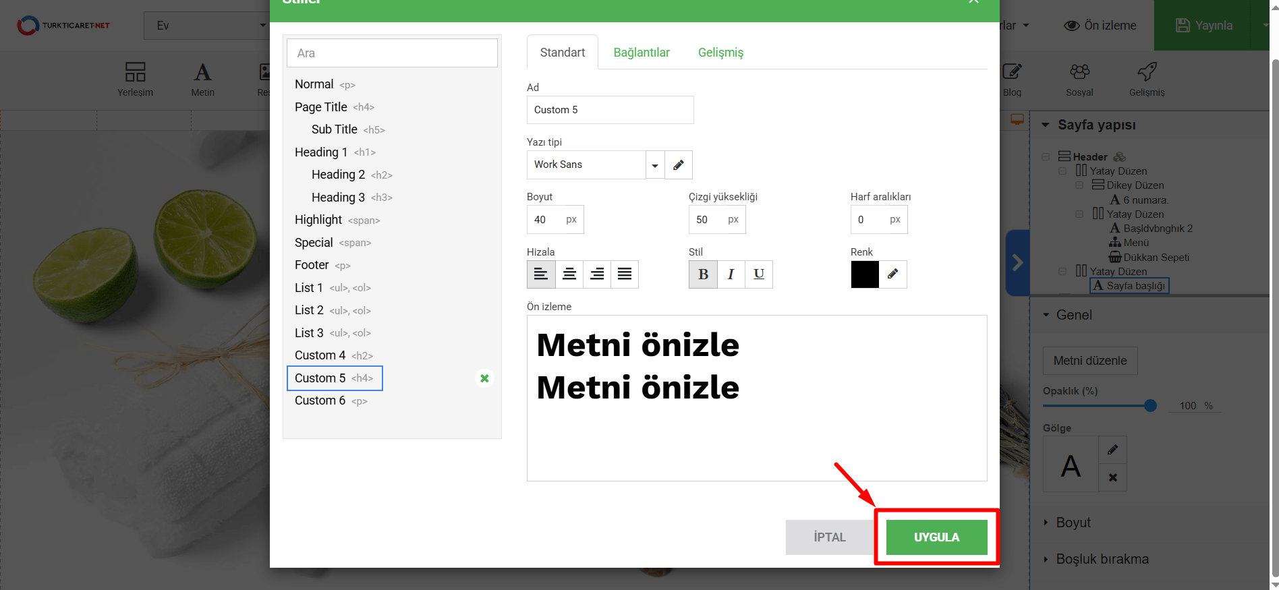Click the black Renk color swatch

pos(865,274)
